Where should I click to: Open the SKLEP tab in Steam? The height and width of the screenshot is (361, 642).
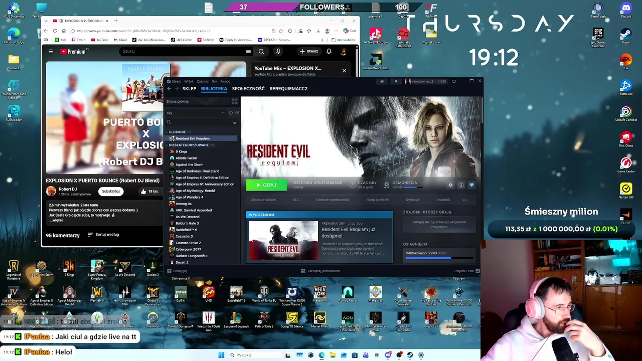[189, 89]
